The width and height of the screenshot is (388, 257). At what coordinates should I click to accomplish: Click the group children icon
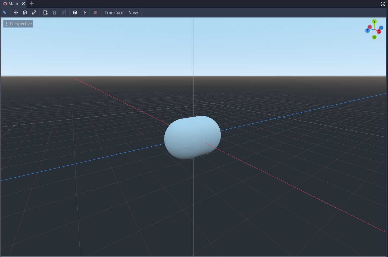coord(64,12)
